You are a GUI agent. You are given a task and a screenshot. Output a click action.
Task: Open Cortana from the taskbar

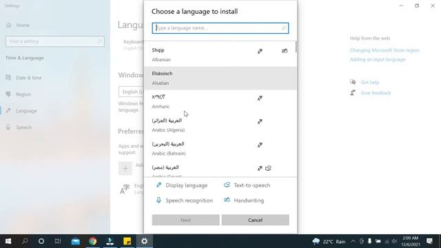[x=41, y=241]
